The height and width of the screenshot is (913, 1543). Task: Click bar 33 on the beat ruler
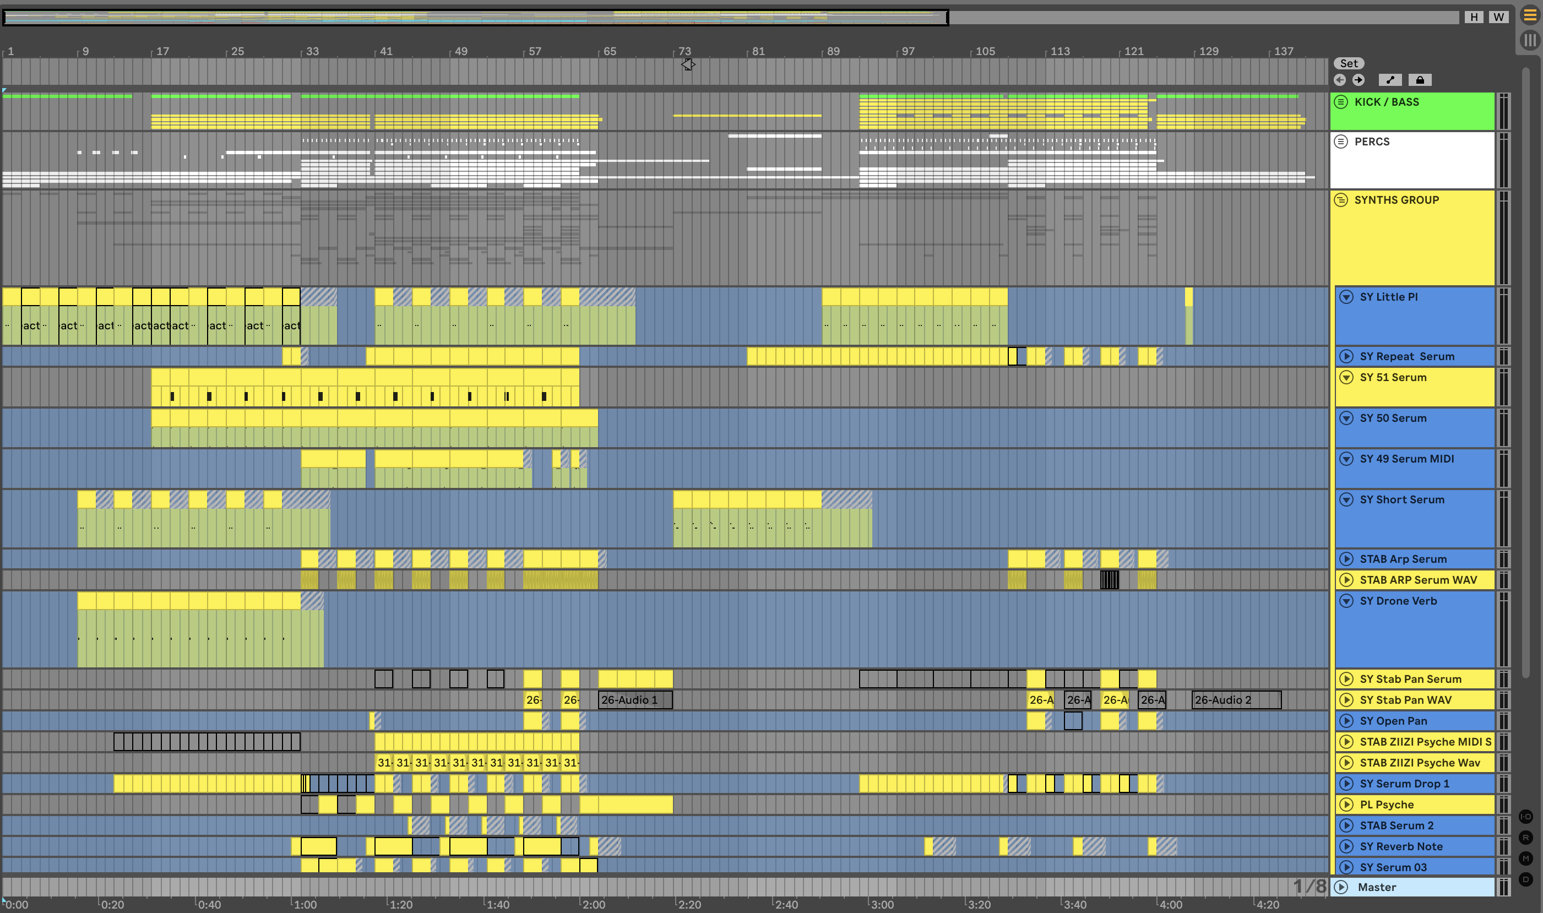coord(313,51)
